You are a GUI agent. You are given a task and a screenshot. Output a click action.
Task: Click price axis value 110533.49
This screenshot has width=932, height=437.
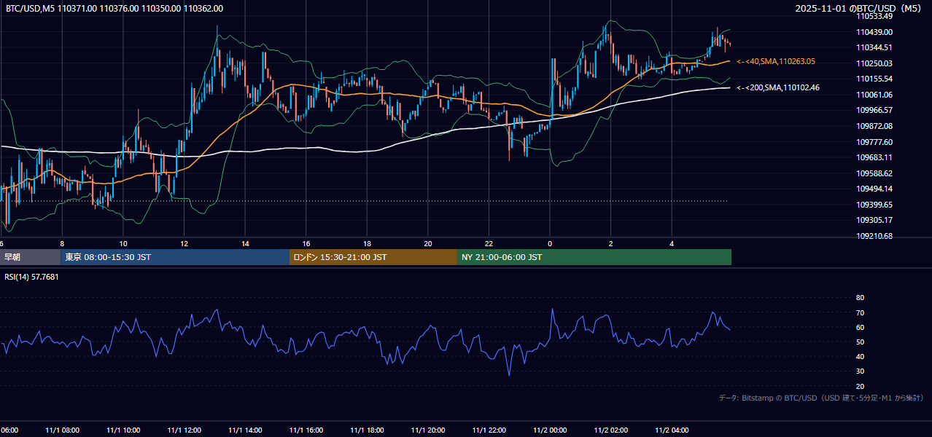coord(875,16)
